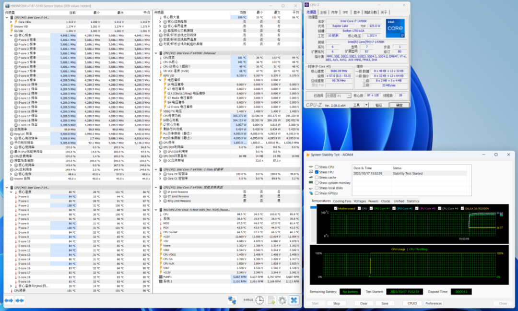Open HWiNFO sensor settings gear icon
This screenshot has height=311, width=518.
click(x=282, y=300)
